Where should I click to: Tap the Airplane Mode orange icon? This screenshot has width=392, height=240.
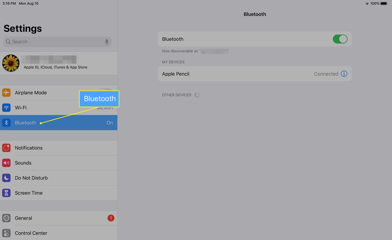6,93
